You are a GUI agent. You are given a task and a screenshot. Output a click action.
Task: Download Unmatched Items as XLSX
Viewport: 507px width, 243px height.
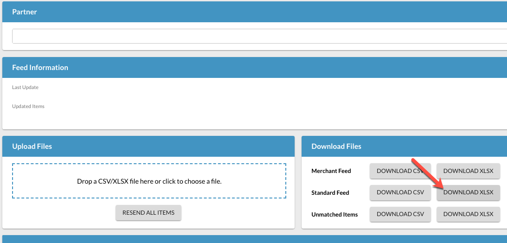pos(468,214)
